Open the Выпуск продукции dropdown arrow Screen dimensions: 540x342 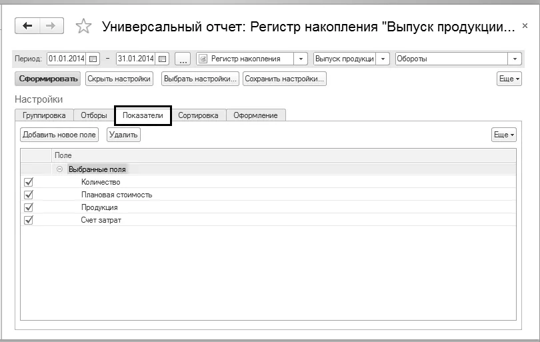tap(383, 59)
